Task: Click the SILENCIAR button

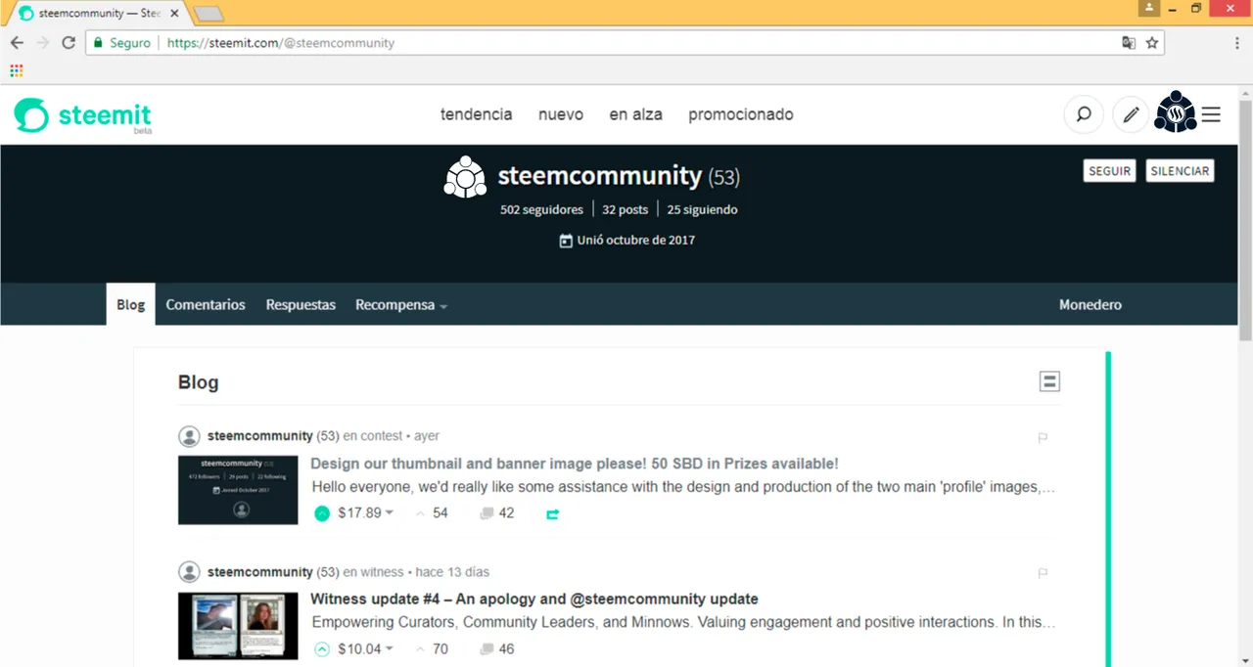Action: 1180,170
